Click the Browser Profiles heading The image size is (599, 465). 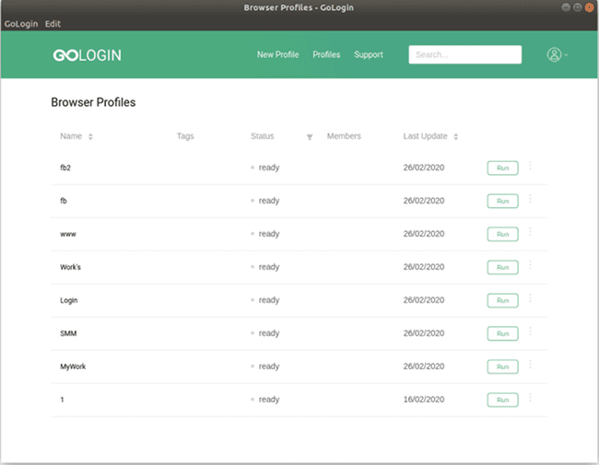pos(93,102)
